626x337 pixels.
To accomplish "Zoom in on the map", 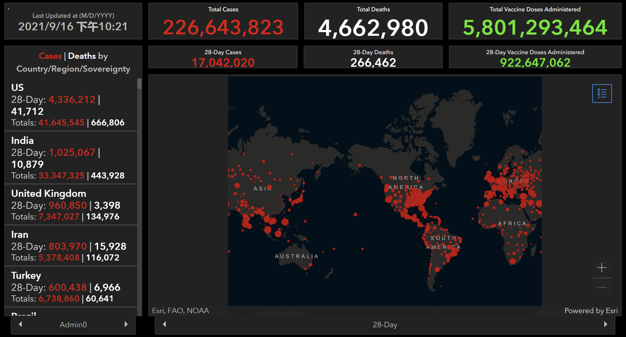I will (602, 268).
